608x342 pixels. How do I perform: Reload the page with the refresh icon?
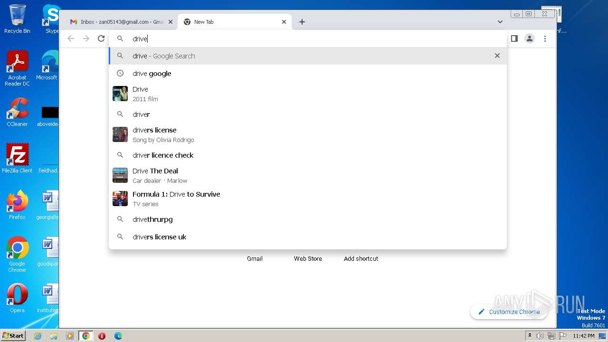pyautogui.click(x=101, y=38)
